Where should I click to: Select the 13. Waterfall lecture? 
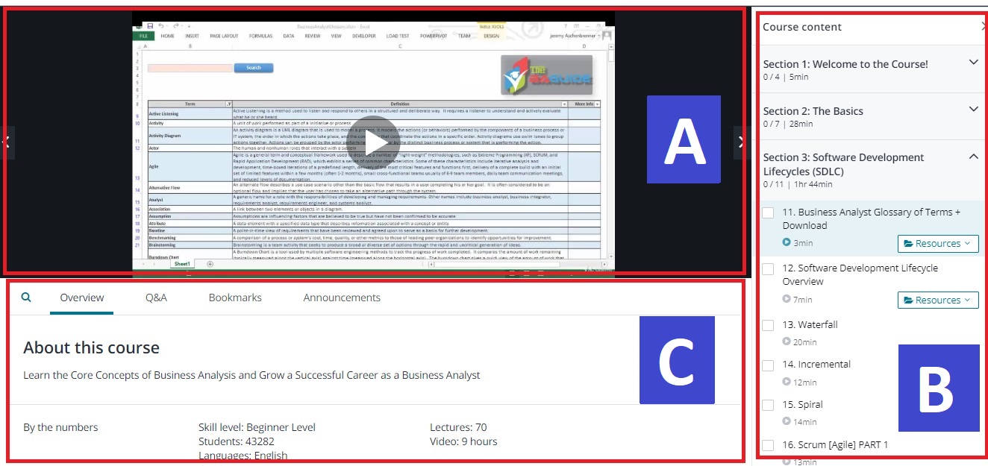(810, 324)
